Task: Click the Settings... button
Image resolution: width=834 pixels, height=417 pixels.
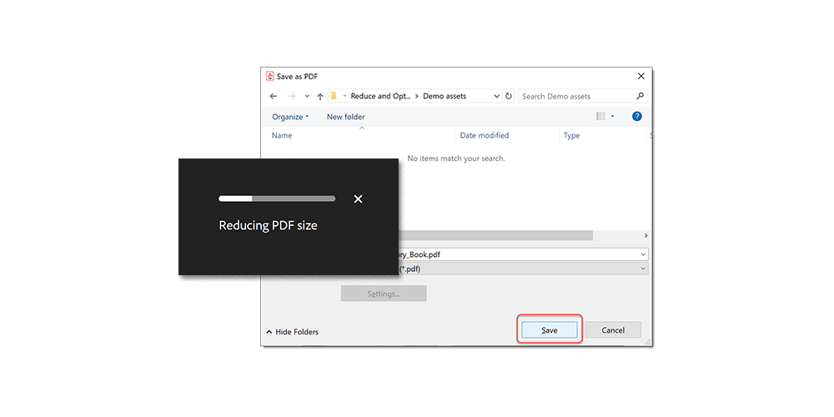Action: point(384,294)
